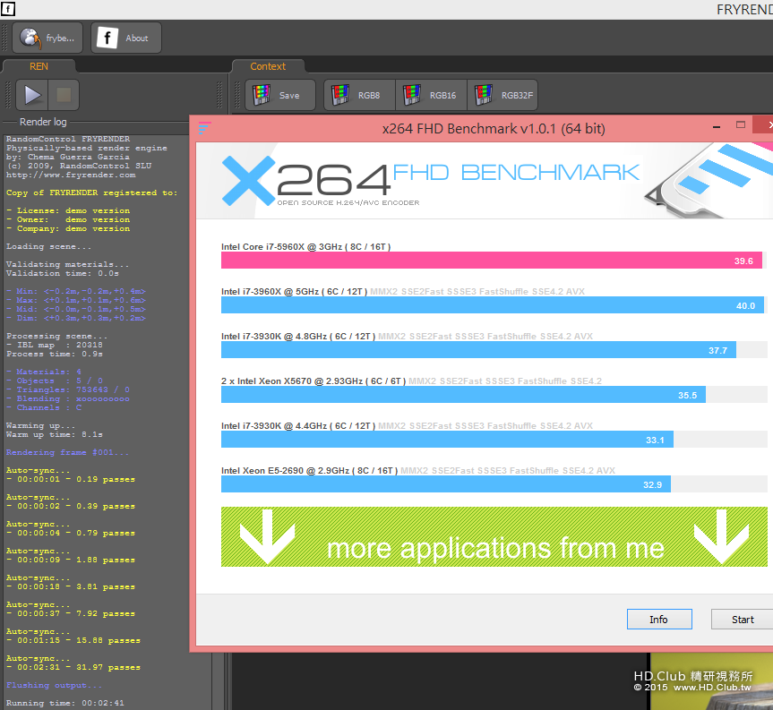The height and width of the screenshot is (710, 773).
Task: Select the Xeon E5-2690 result bar
Action: [446, 484]
